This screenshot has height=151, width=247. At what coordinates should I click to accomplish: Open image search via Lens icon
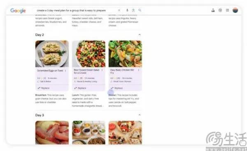pos(133,10)
